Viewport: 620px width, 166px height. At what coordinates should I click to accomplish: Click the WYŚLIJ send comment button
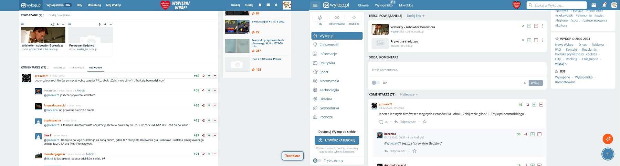click(535, 83)
